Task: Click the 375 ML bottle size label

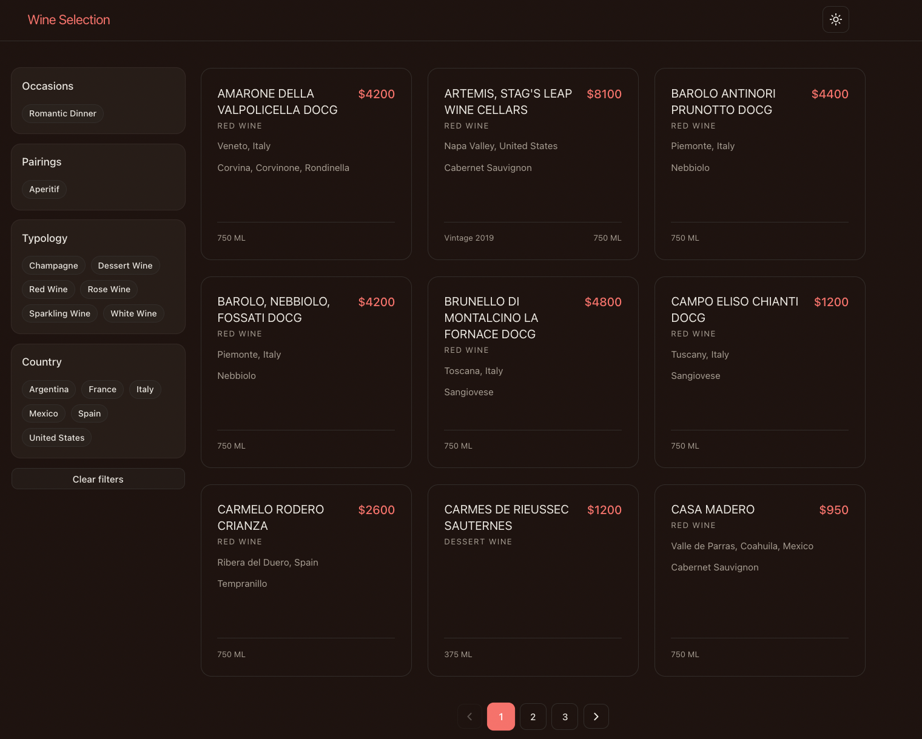Action: (458, 655)
